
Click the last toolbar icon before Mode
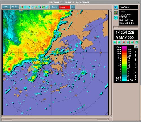[47, 7]
